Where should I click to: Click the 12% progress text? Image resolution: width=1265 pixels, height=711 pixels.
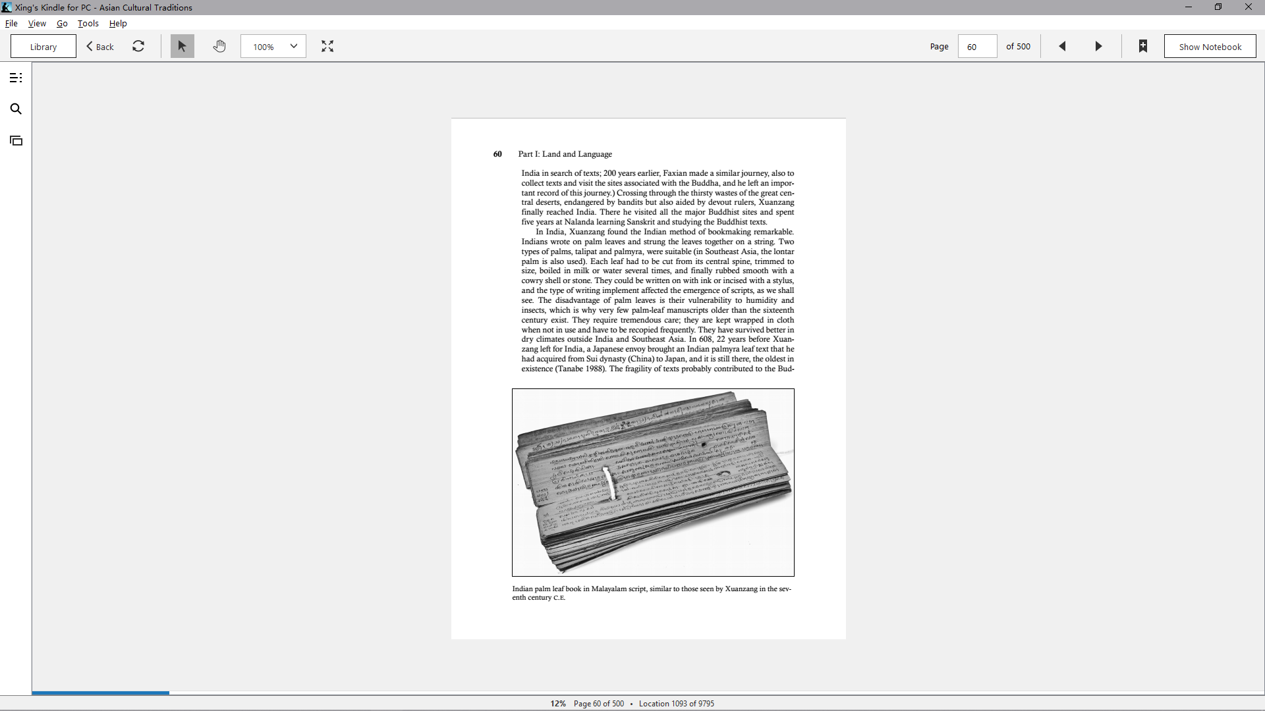(558, 704)
